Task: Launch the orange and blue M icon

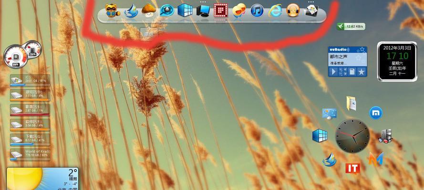Action: (376, 159)
